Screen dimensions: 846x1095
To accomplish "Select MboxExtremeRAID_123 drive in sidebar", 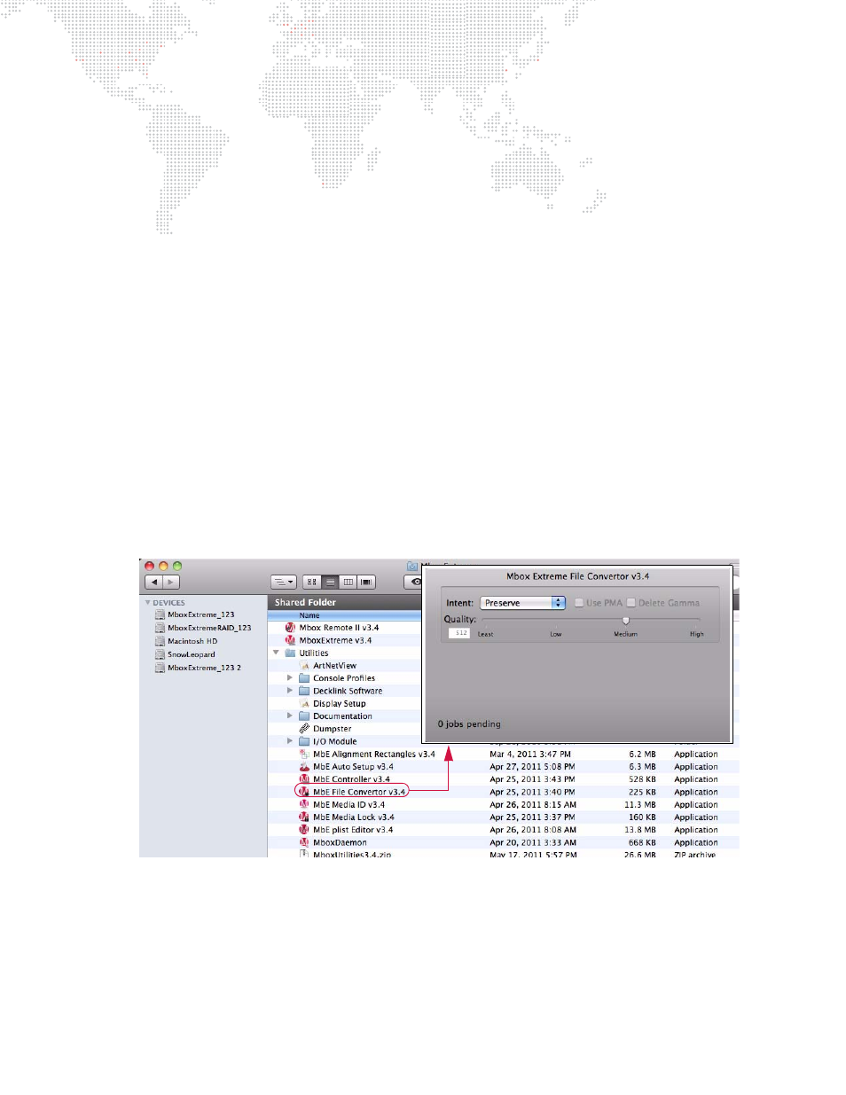I will [x=203, y=628].
